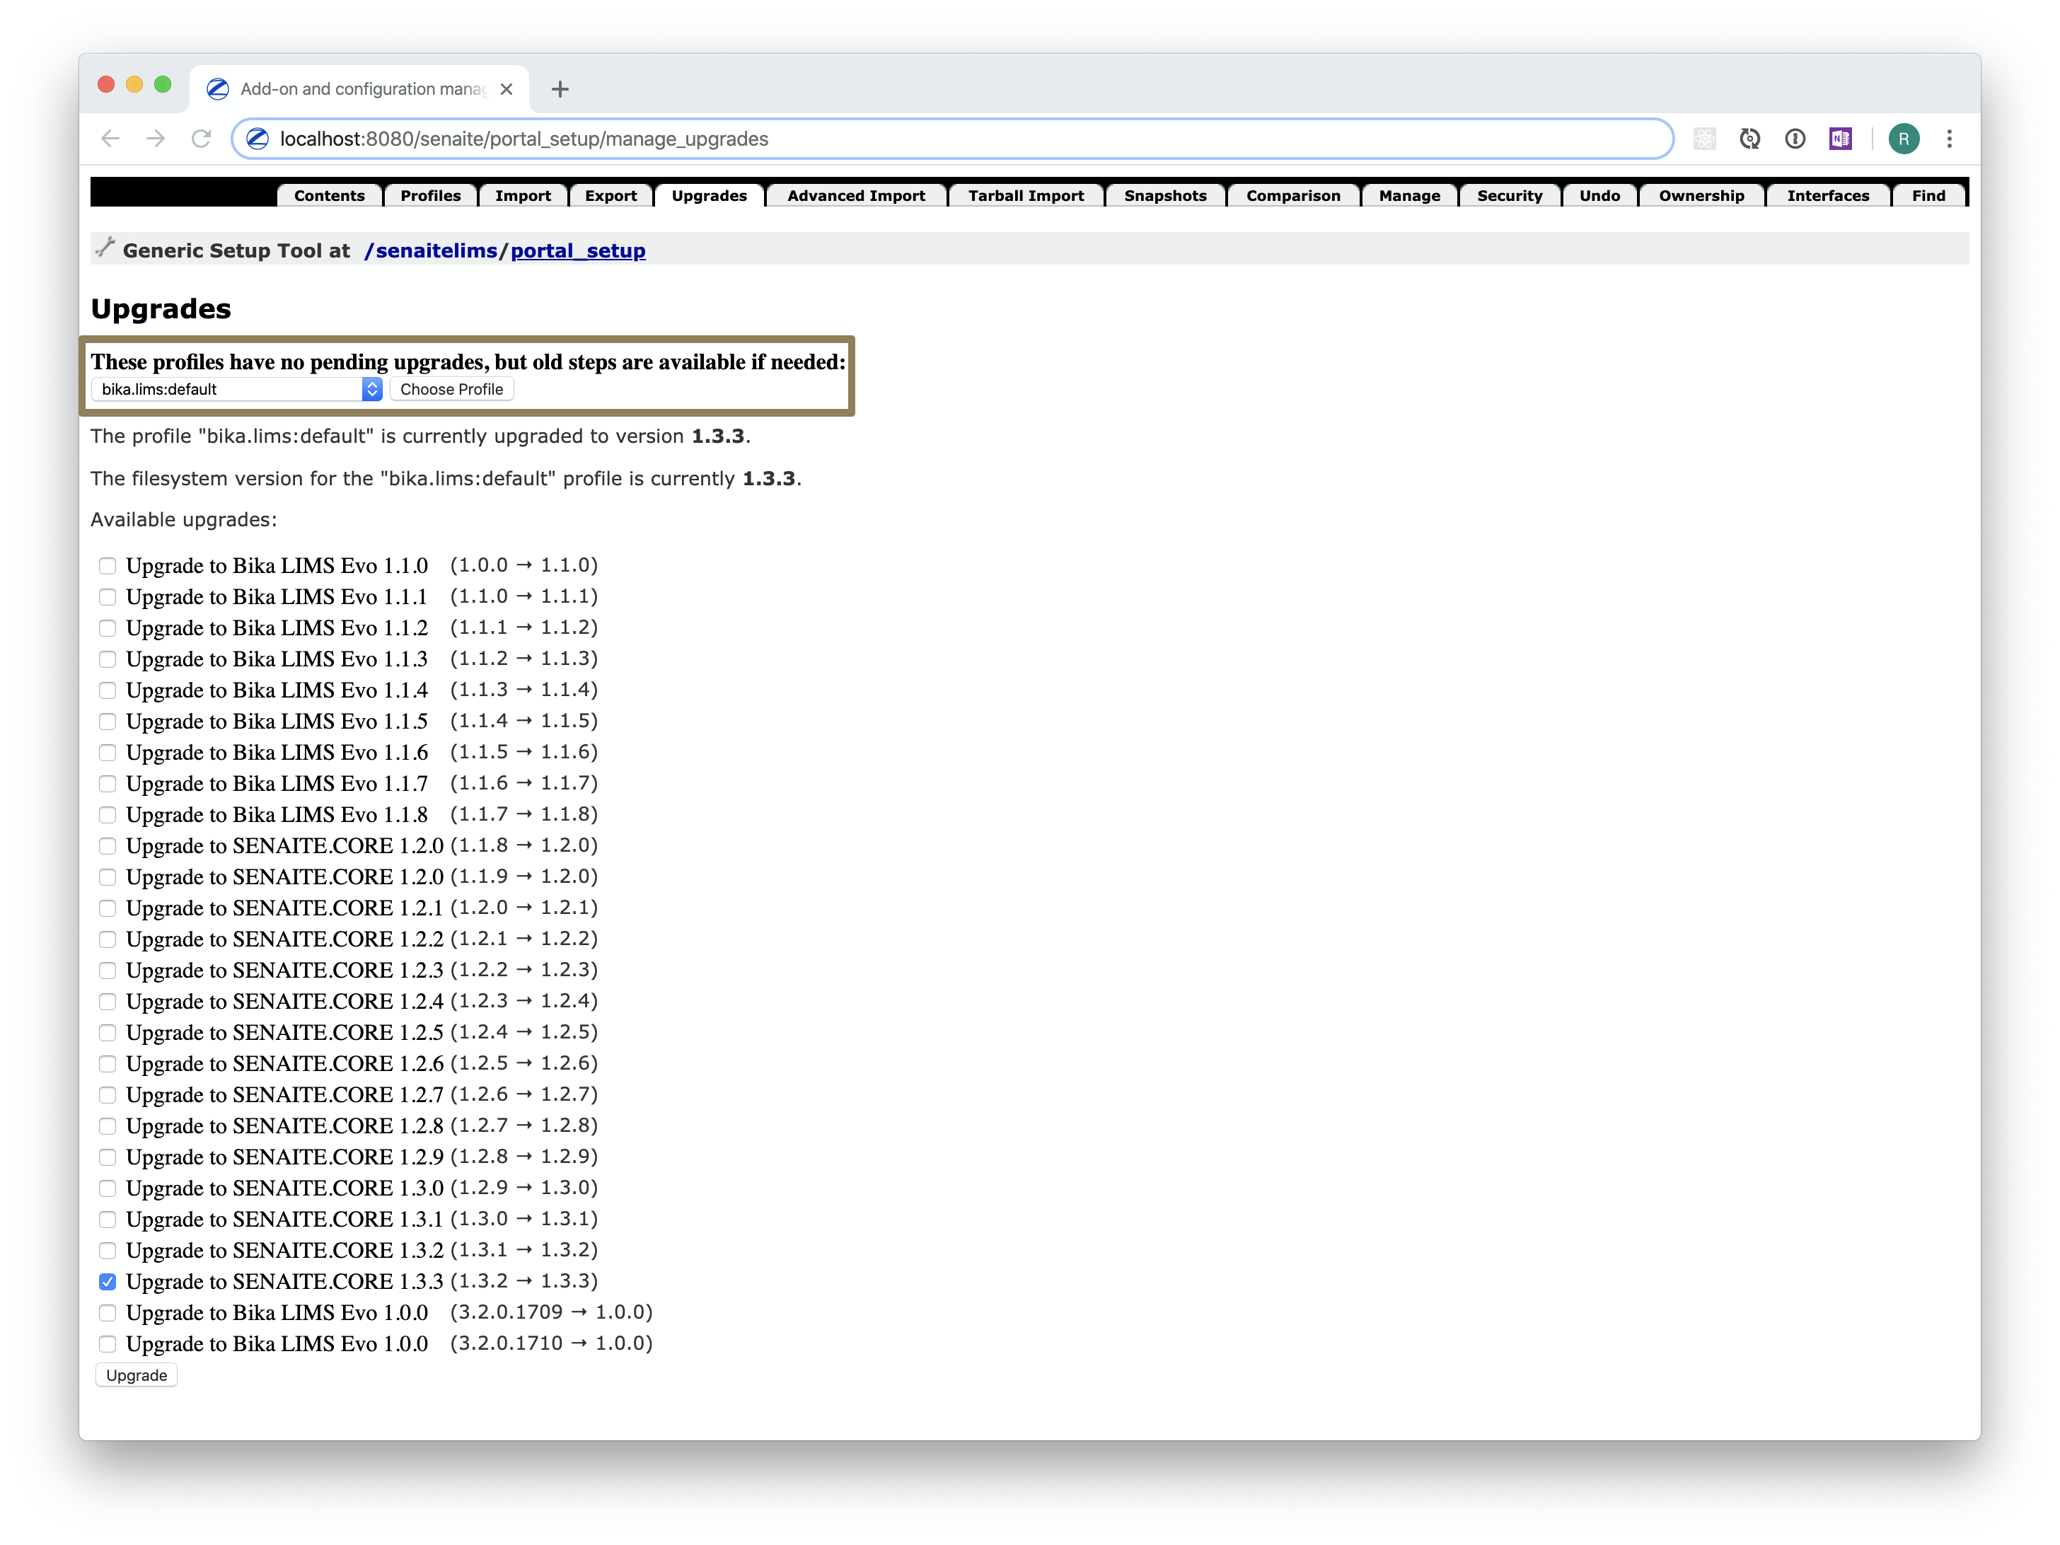This screenshot has height=1545, width=2060.
Task: Click the OneNote clipper extension icon
Action: [x=1840, y=139]
